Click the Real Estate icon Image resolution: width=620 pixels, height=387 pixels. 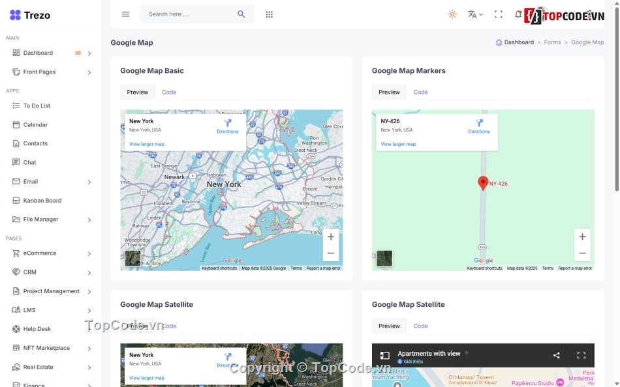pyautogui.click(x=16, y=367)
